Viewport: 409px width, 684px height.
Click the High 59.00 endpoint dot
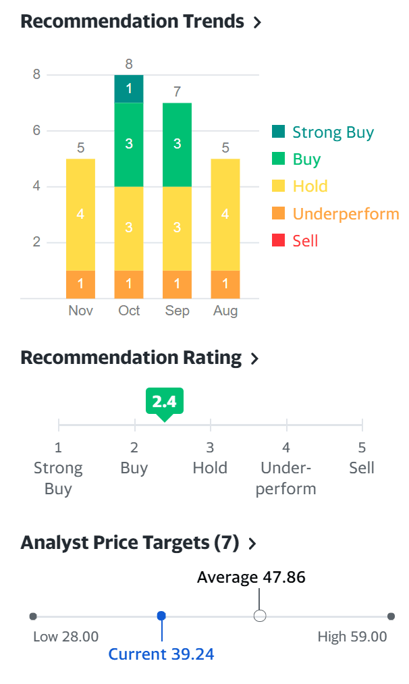click(x=391, y=616)
